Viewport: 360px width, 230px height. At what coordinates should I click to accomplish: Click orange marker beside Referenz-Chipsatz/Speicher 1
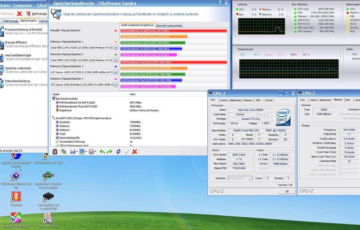116,42
